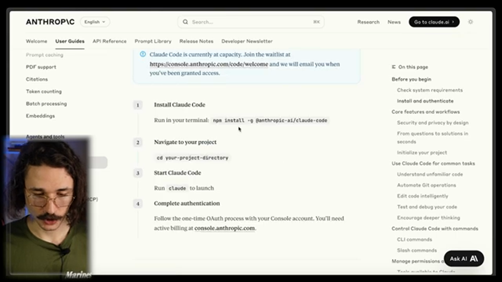Toggle the light/dark theme sun icon
Viewport: 502px width, 282px height.
click(x=471, y=22)
